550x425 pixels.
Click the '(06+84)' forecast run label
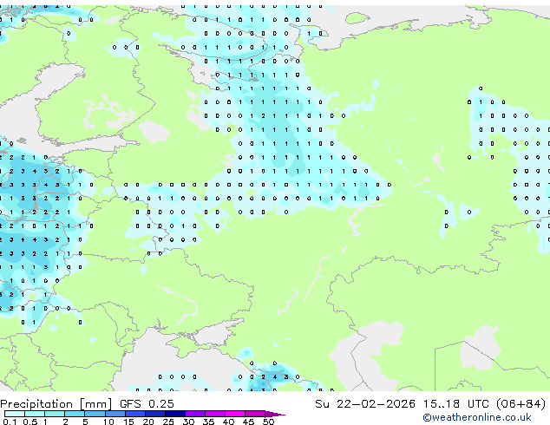[x=521, y=404]
